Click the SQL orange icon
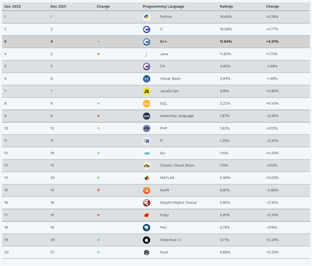This screenshot has height=266, width=312. 146,104
